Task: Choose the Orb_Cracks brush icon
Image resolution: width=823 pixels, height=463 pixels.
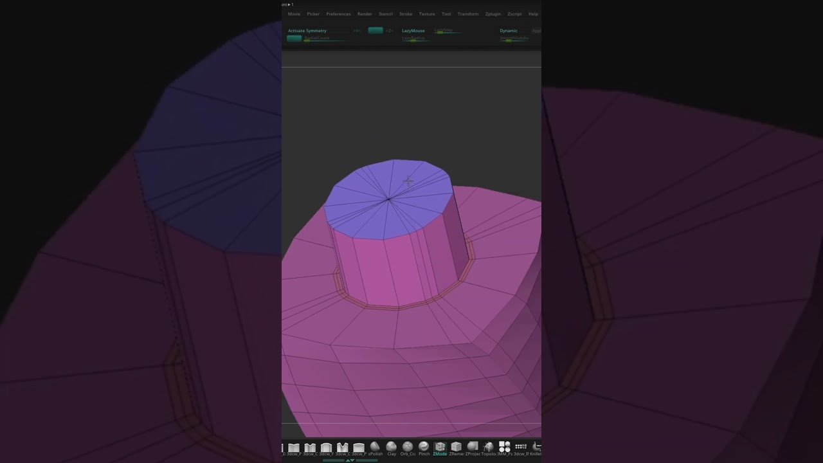Action: click(408, 447)
